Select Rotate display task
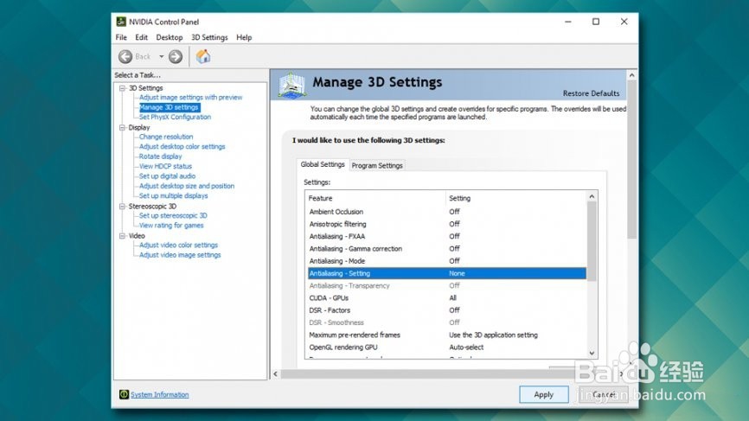749x421 pixels. [161, 156]
